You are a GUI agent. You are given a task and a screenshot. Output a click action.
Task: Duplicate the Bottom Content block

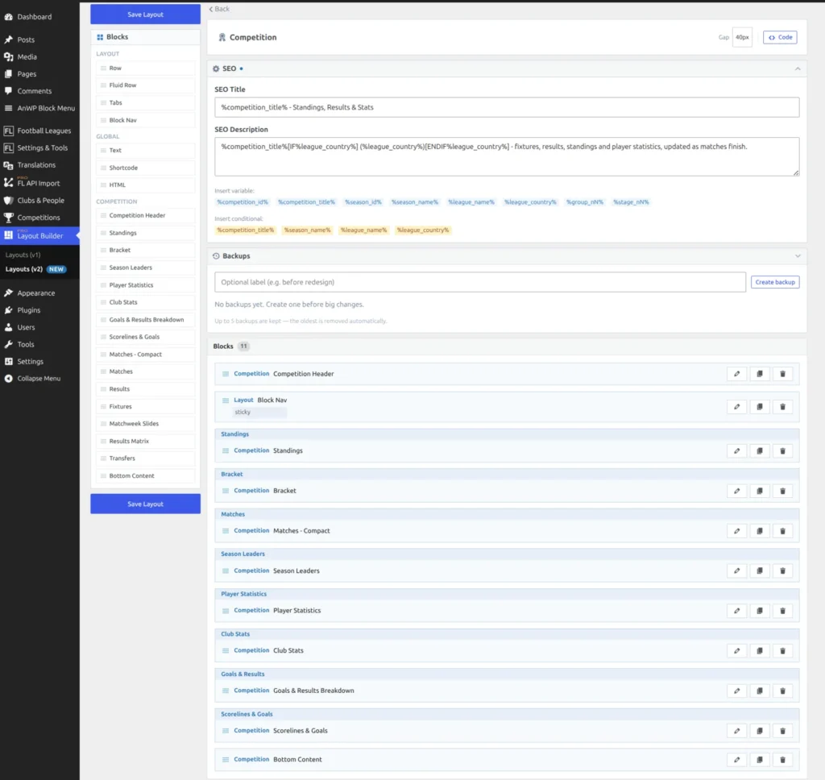(x=760, y=760)
